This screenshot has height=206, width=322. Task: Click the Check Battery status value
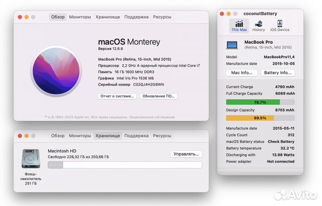pos(281,142)
